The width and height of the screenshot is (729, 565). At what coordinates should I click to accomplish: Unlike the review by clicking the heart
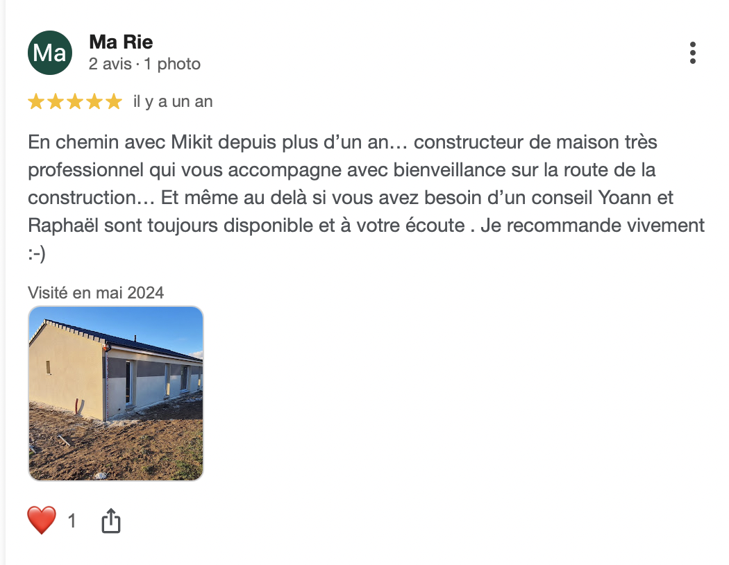pyautogui.click(x=40, y=518)
